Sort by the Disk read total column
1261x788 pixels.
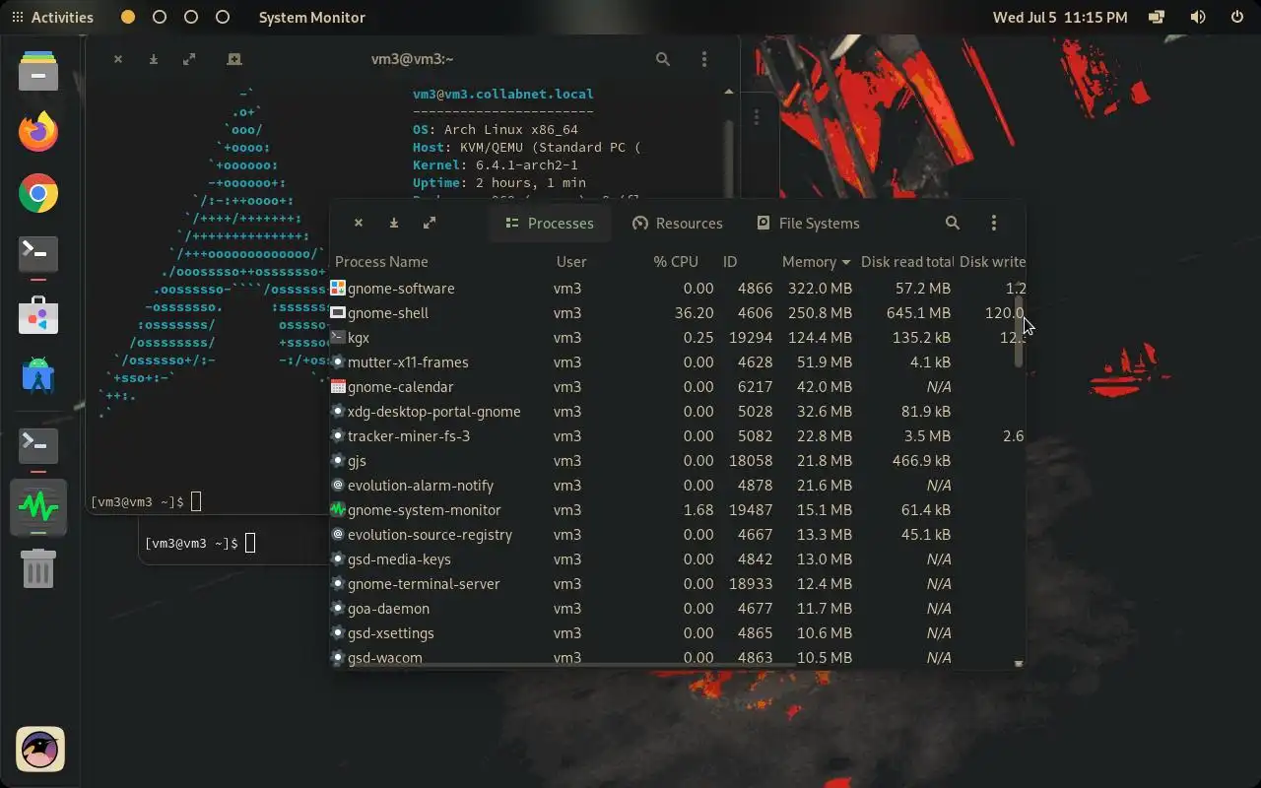(906, 261)
